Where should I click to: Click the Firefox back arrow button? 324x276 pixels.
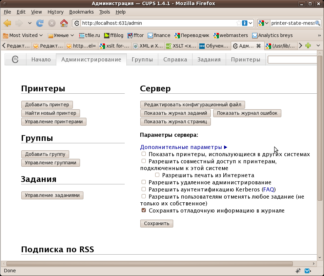pyautogui.click(x=7, y=23)
